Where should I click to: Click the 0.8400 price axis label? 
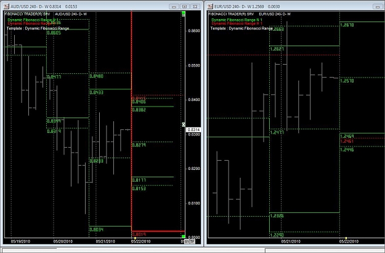click(194, 100)
